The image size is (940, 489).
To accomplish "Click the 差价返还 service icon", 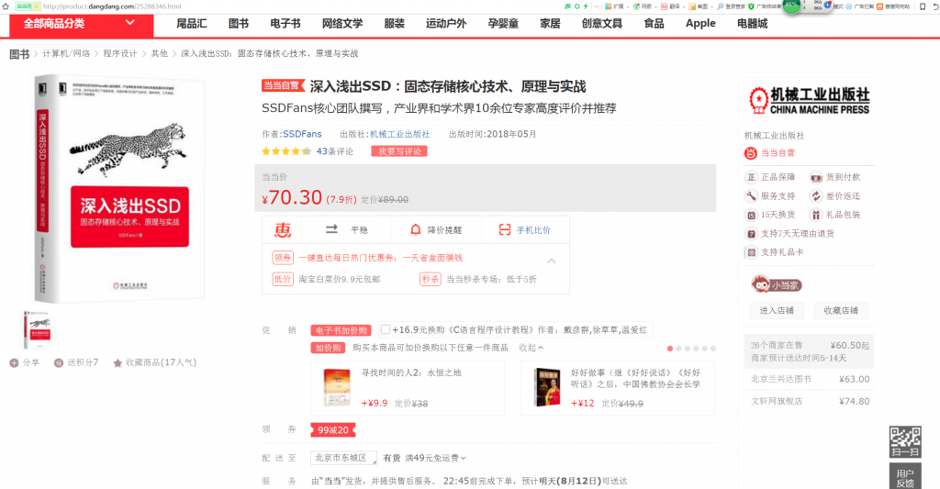I will [x=816, y=196].
